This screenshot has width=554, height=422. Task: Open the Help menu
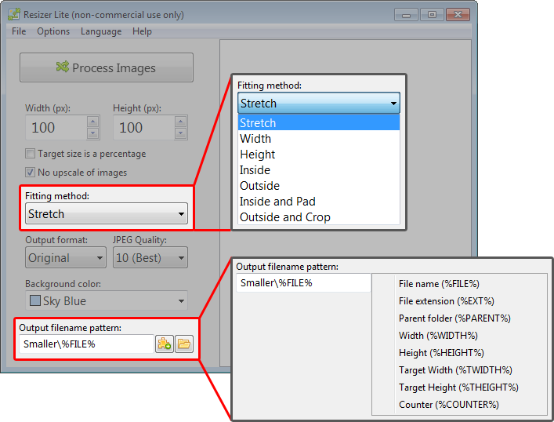pyautogui.click(x=142, y=31)
